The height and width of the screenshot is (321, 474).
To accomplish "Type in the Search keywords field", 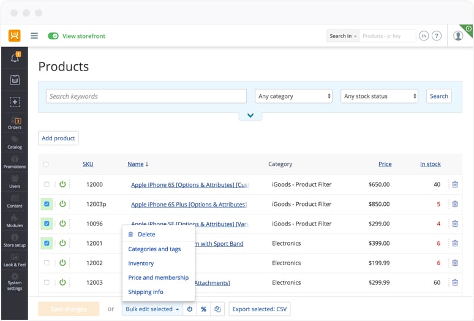I will [146, 96].
